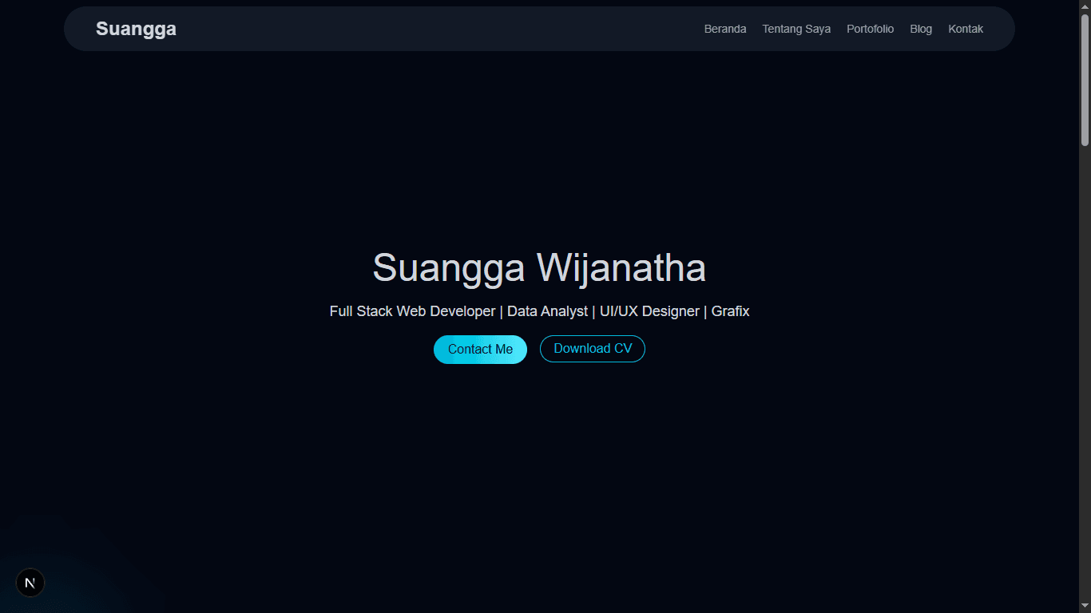Click the Full Stack Web Developer tagline

point(539,311)
